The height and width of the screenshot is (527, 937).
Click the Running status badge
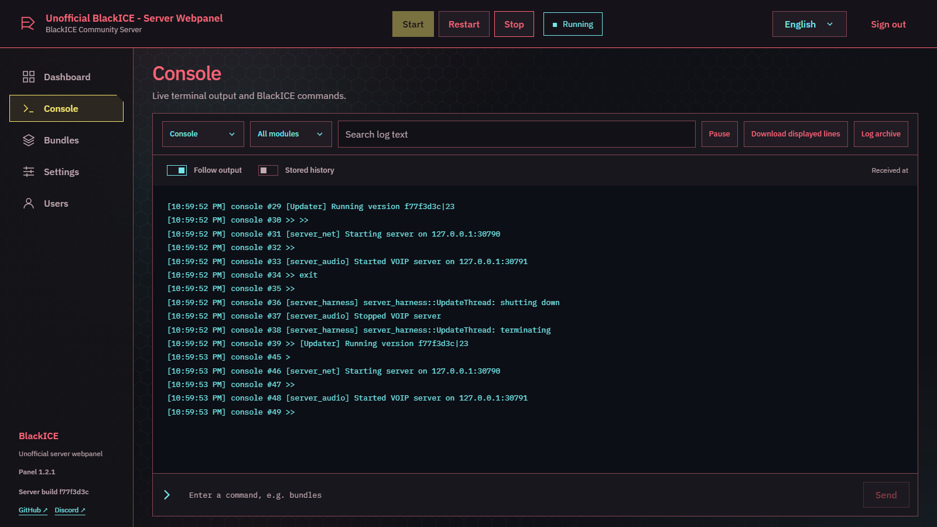(573, 24)
